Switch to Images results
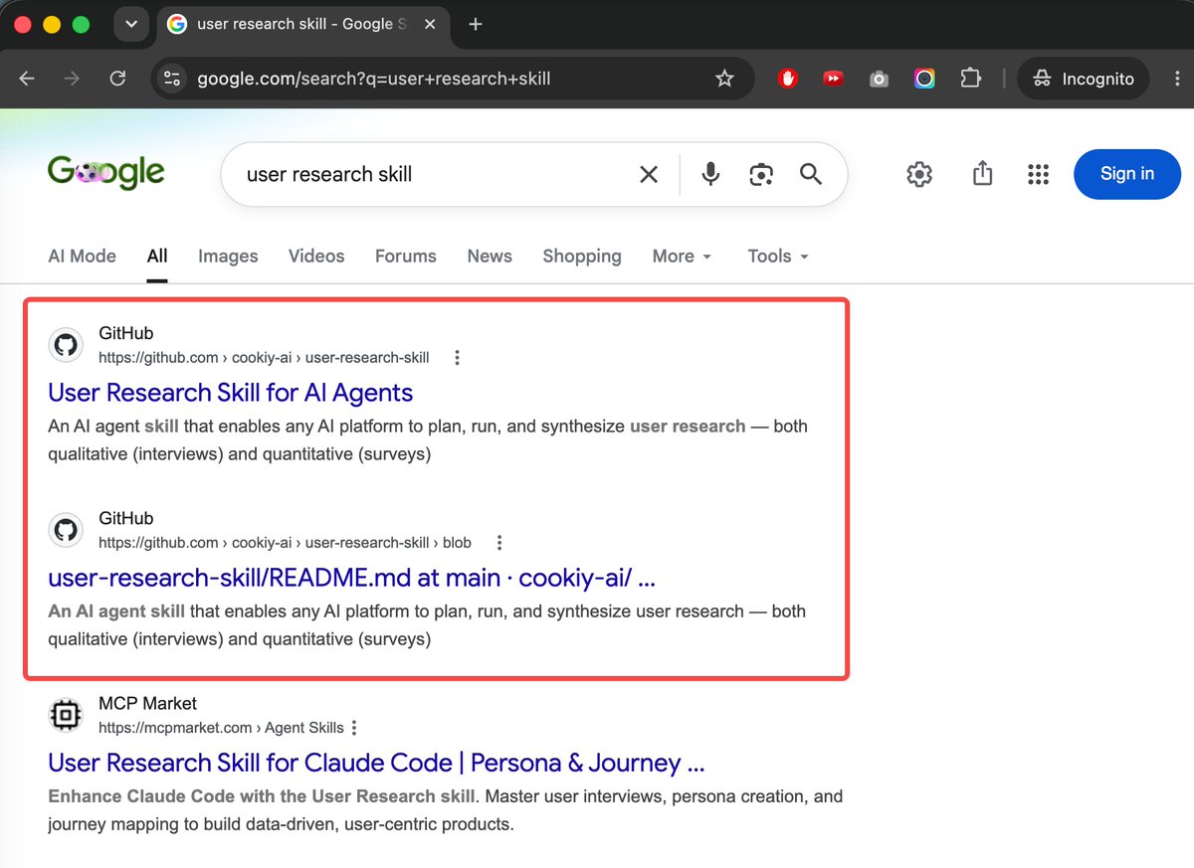This screenshot has height=868, width=1194. click(x=228, y=256)
